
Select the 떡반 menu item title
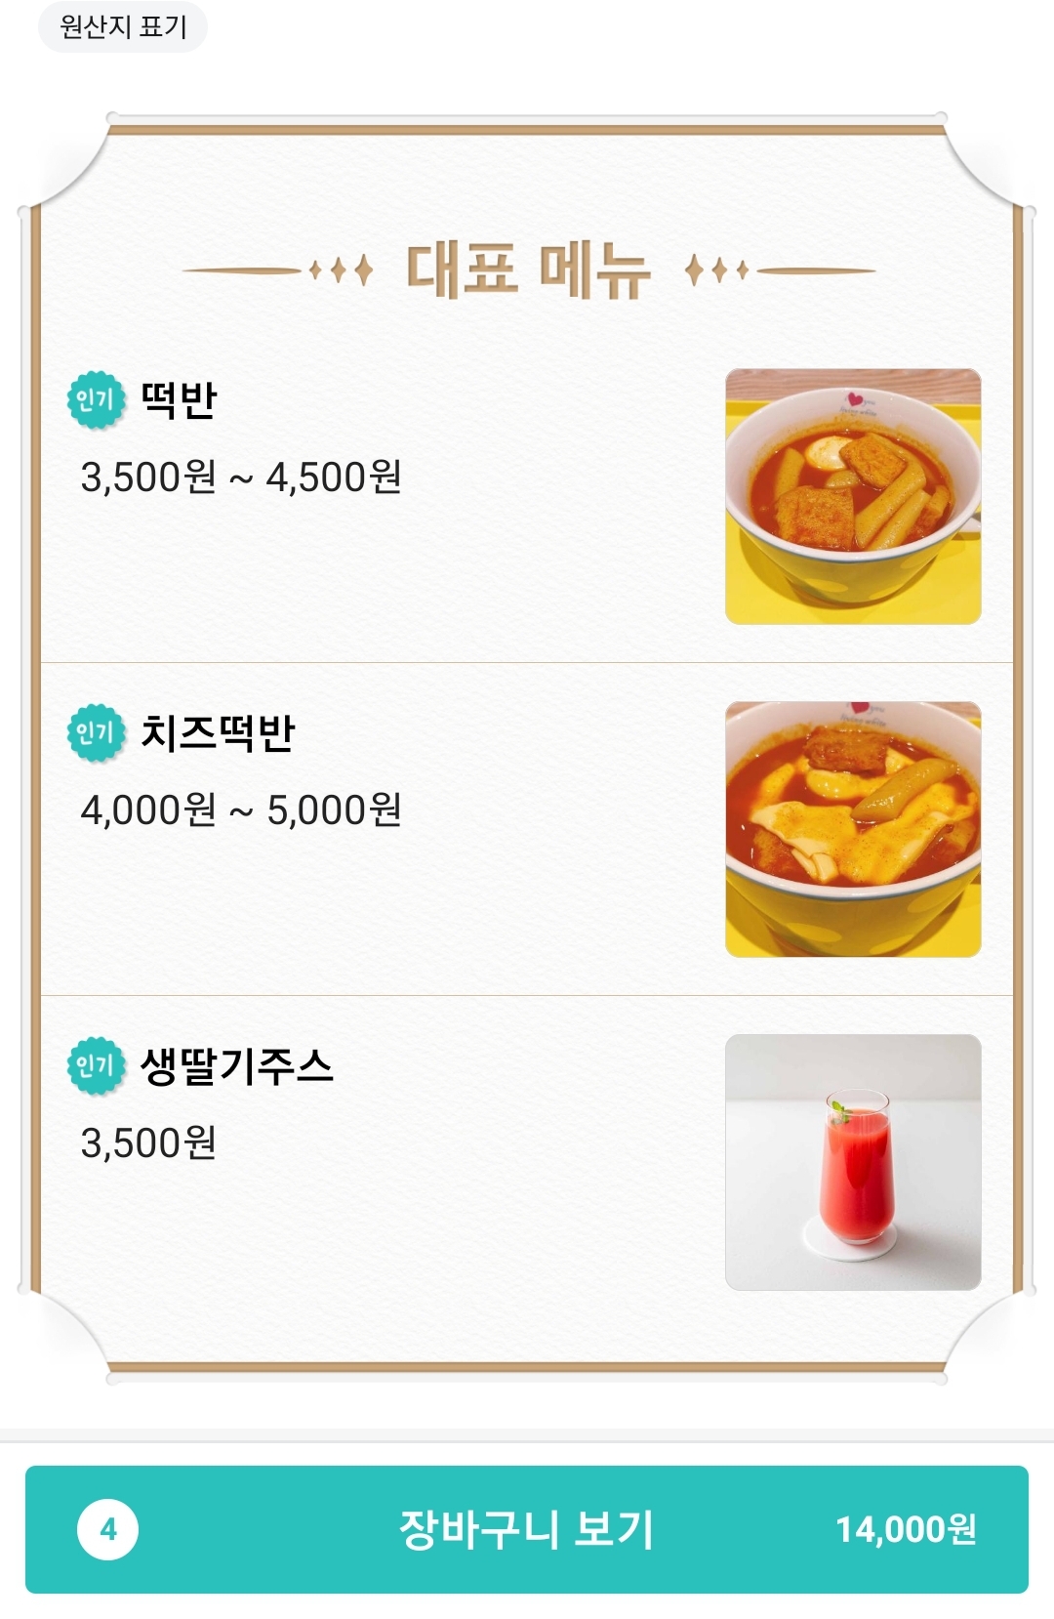(179, 399)
